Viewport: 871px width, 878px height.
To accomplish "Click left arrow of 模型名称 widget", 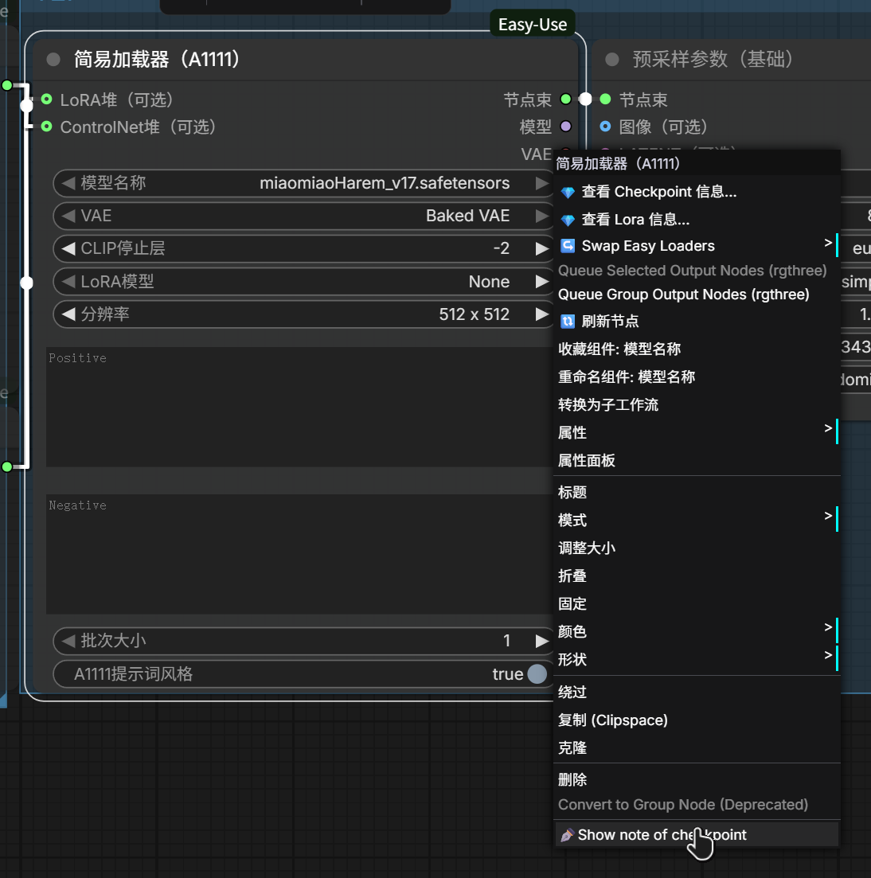I will point(68,183).
